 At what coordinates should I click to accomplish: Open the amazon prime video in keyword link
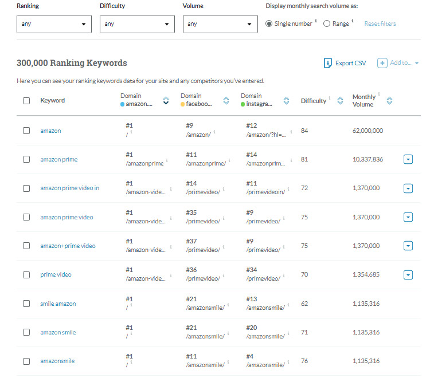pos(69,188)
